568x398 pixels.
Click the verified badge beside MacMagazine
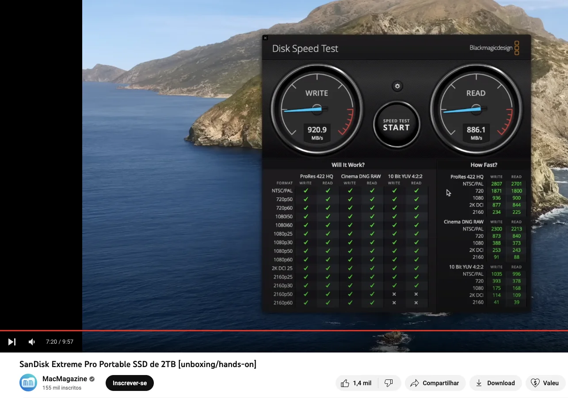tap(92, 379)
